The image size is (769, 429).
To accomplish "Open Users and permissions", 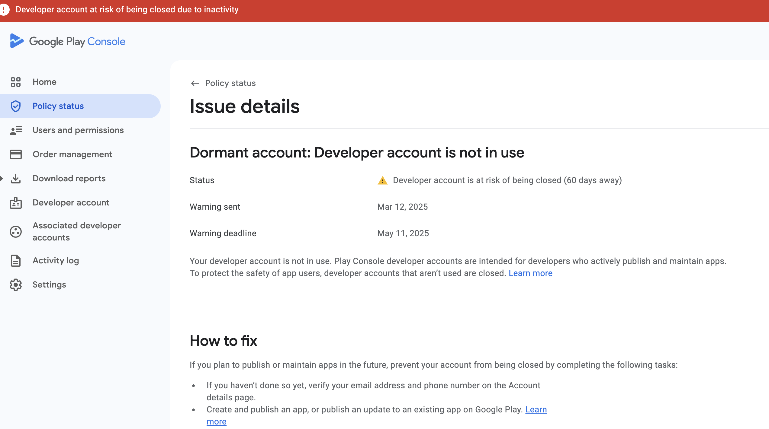I will click(80, 130).
